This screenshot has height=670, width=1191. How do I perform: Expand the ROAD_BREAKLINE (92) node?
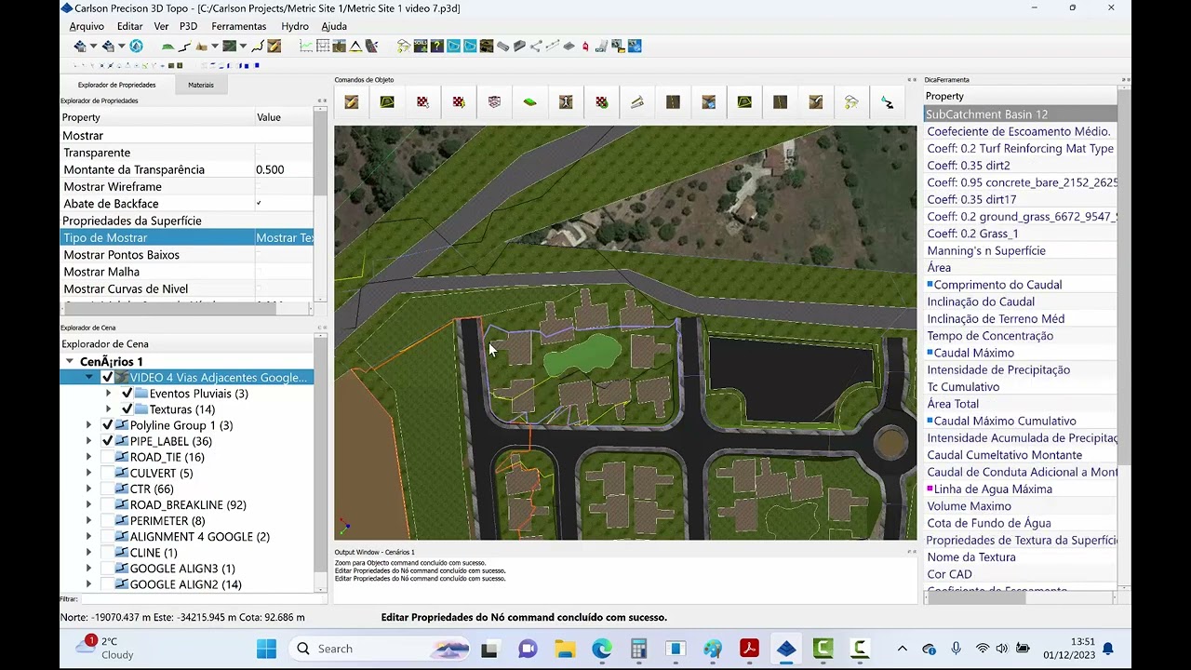coord(89,504)
